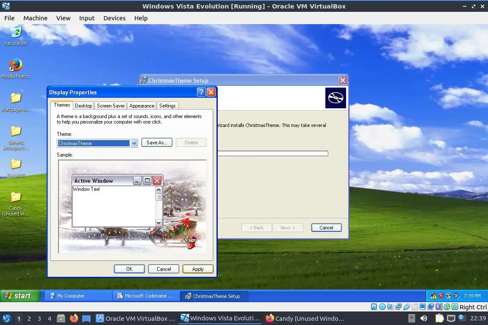Click the VirtualBox hard disk activity indicator
This screenshot has height=325, width=488.
coord(374,307)
